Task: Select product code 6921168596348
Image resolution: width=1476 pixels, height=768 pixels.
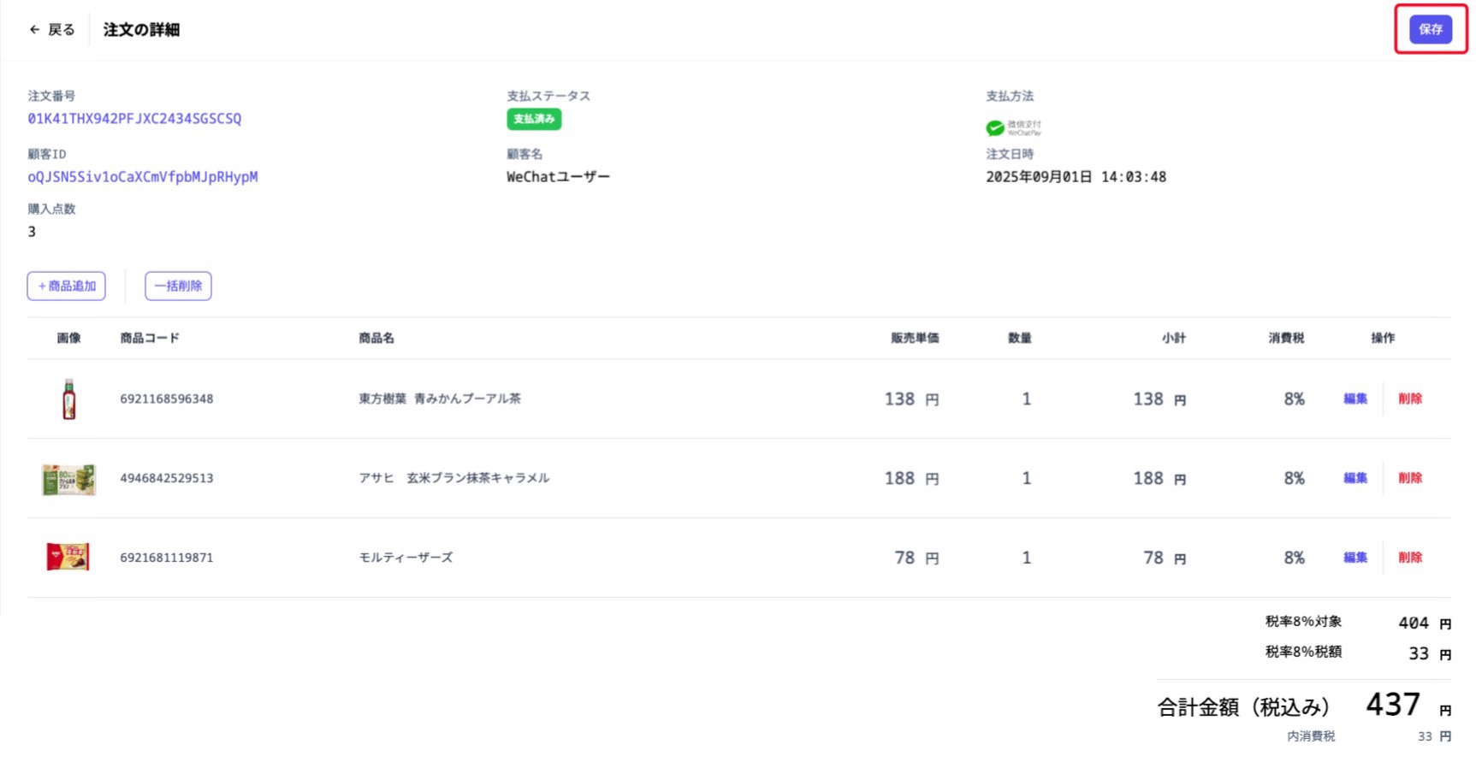Action: click(167, 399)
